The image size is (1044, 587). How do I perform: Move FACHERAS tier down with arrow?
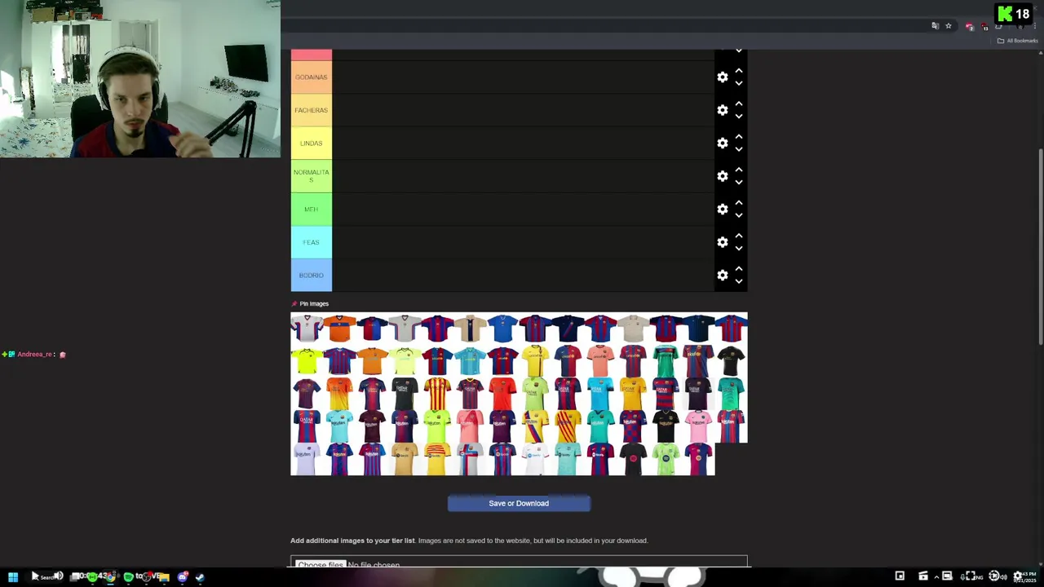point(739,116)
